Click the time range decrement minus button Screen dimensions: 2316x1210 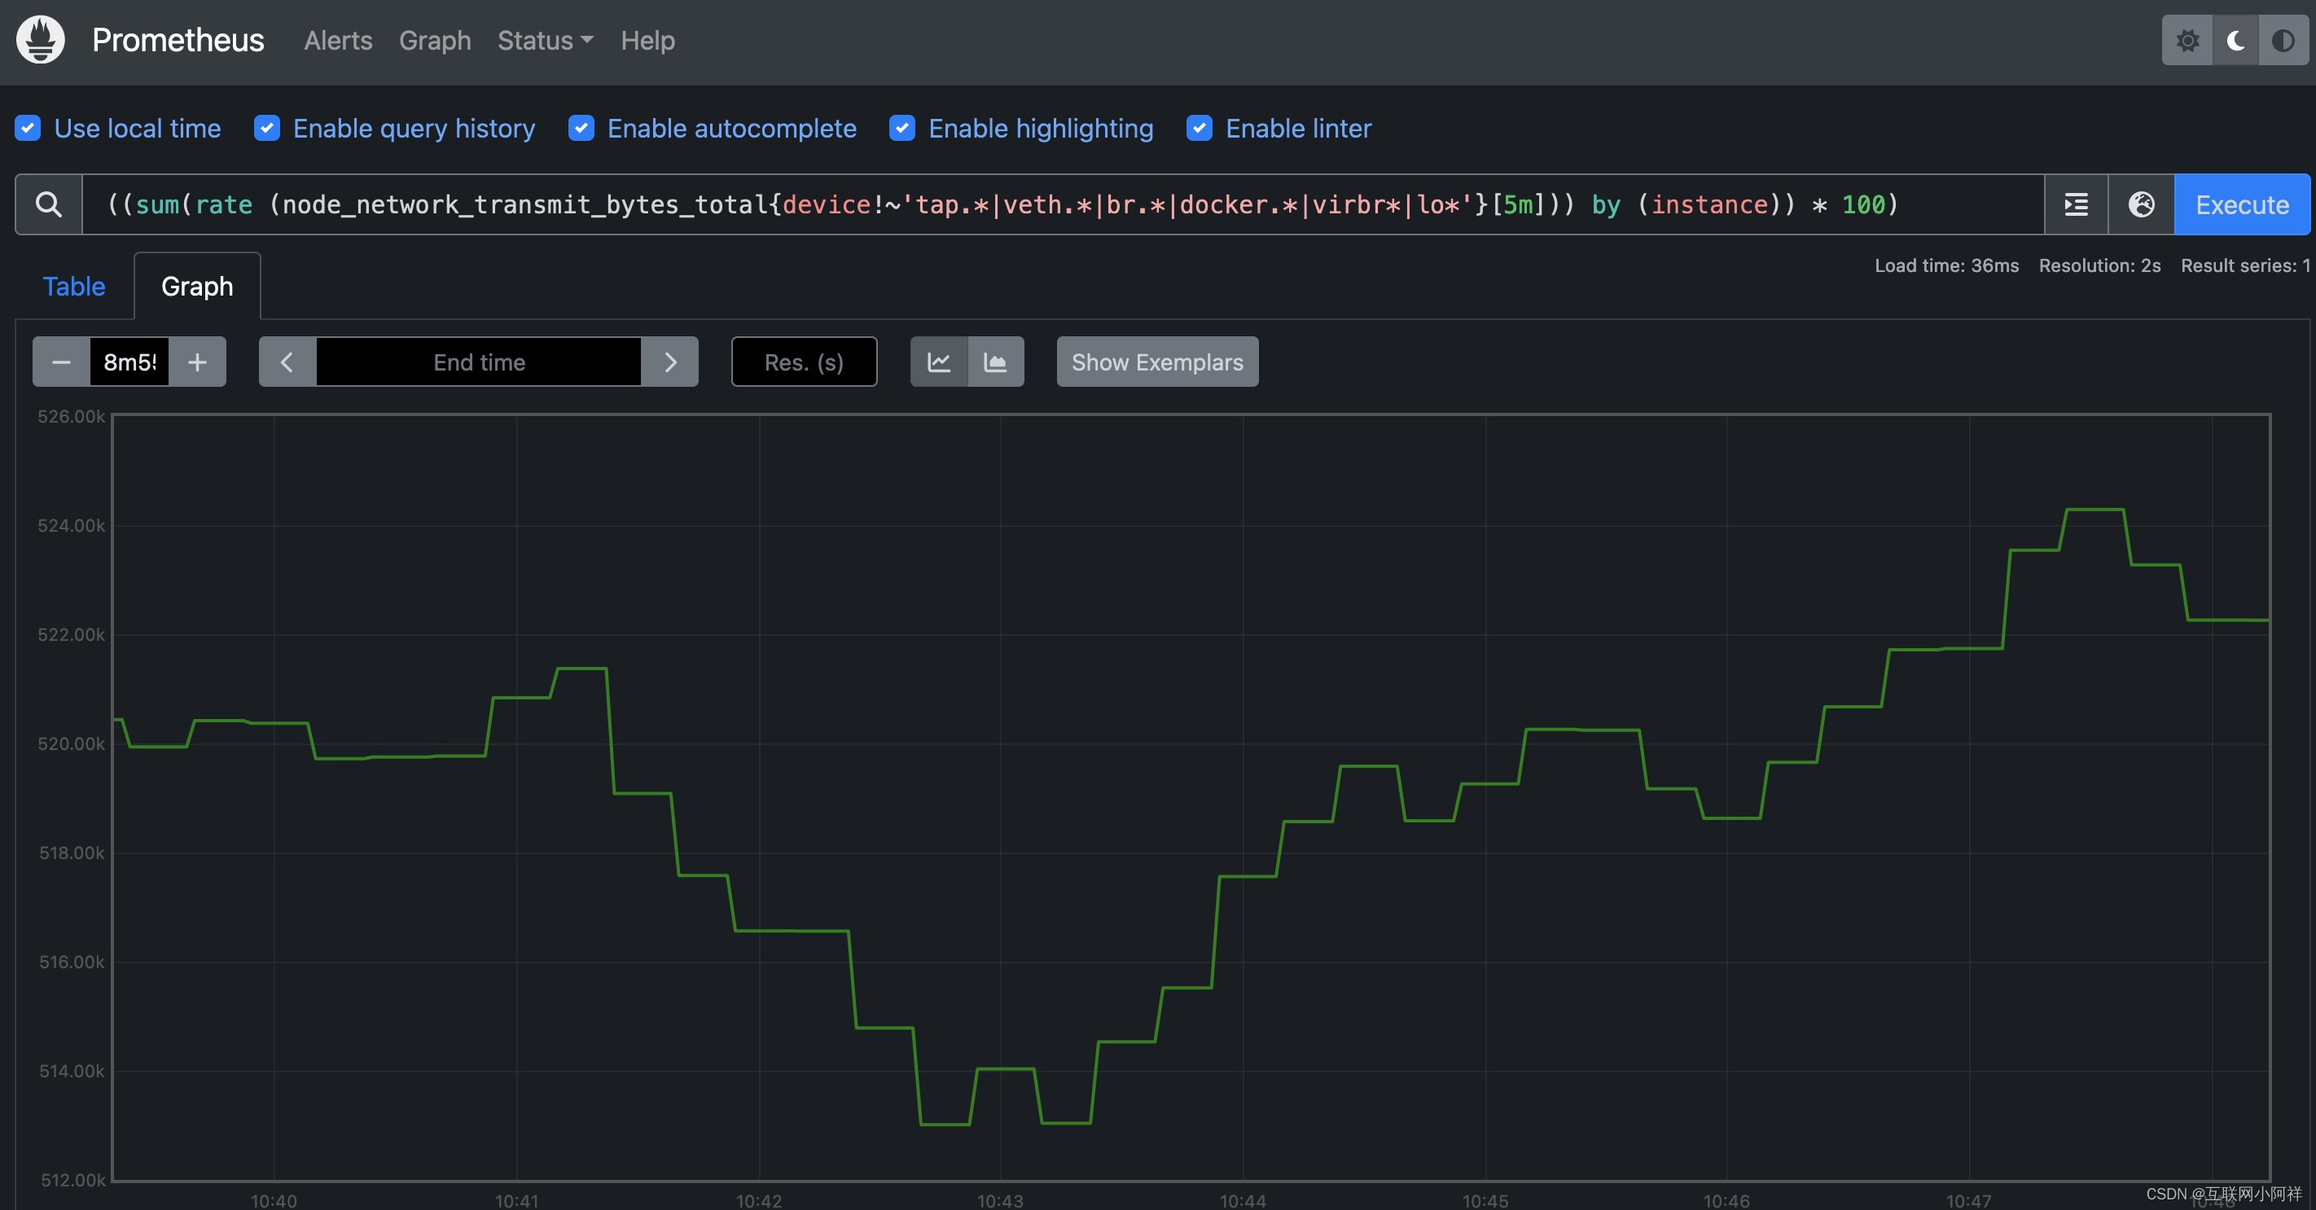click(x=59, y=360)
